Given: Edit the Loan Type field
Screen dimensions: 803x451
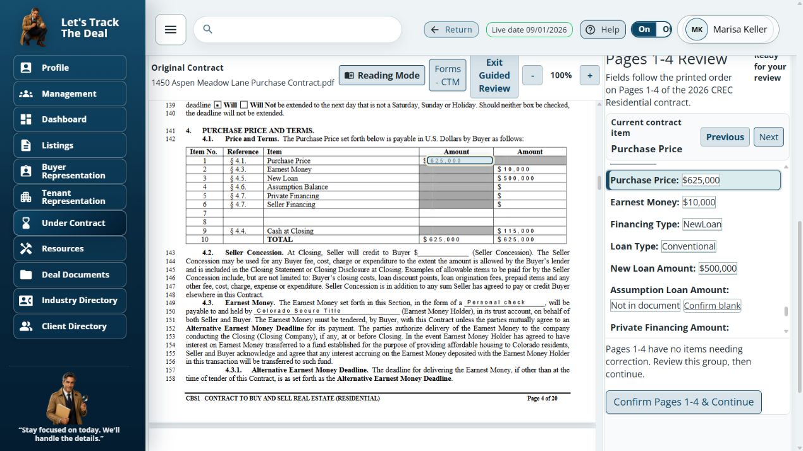Looking at the screenshot, I should [x=689, y=246].
